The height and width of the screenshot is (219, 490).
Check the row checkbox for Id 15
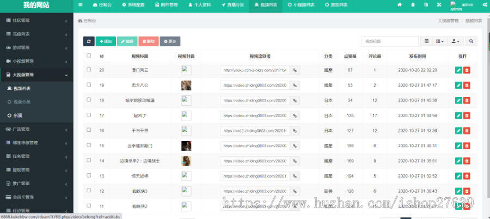click(x=89, y=145)
